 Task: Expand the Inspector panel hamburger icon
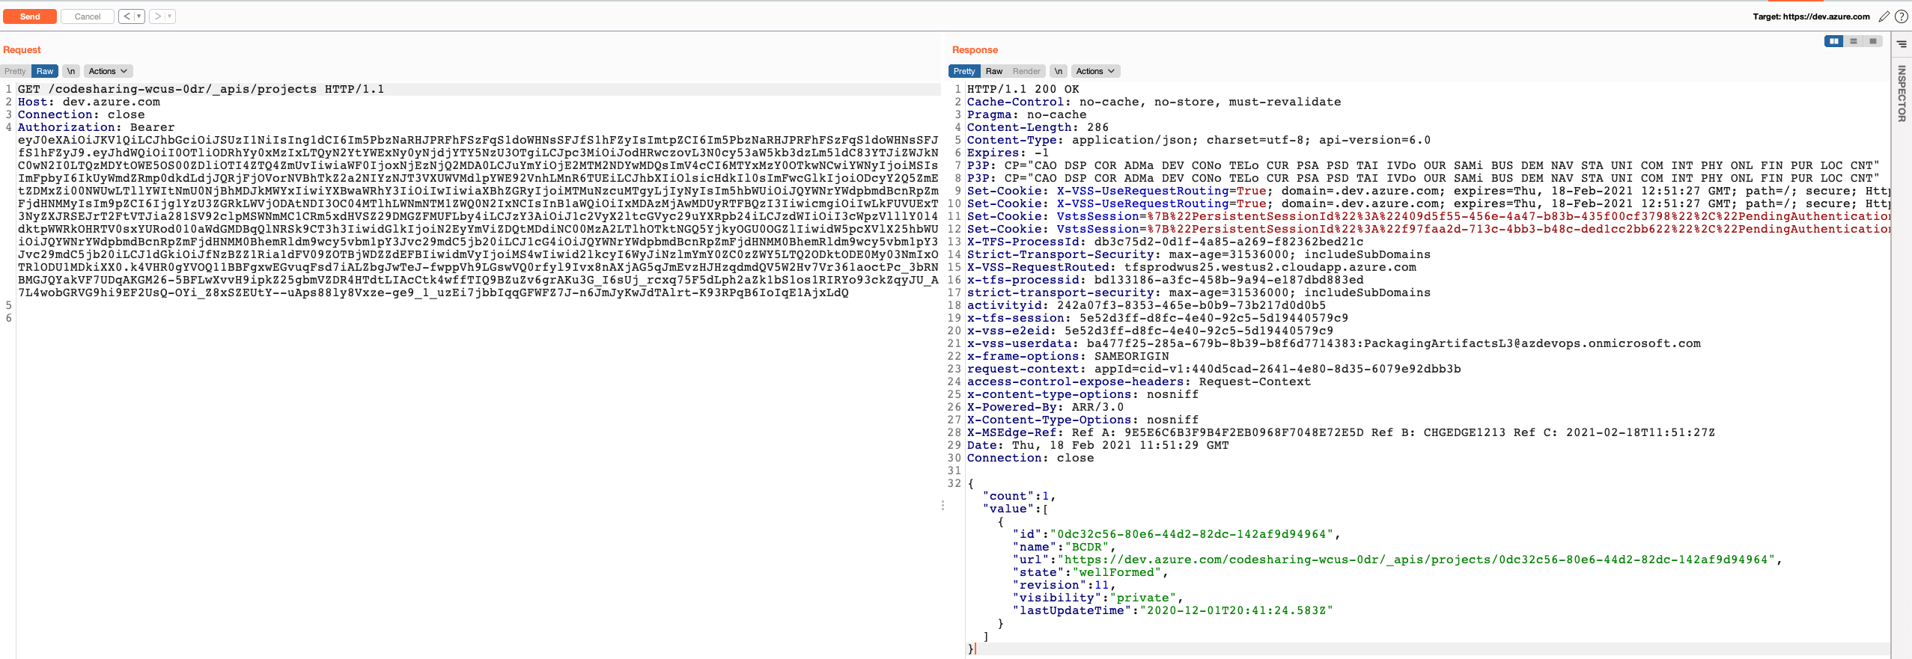[x=1901, y=44]
